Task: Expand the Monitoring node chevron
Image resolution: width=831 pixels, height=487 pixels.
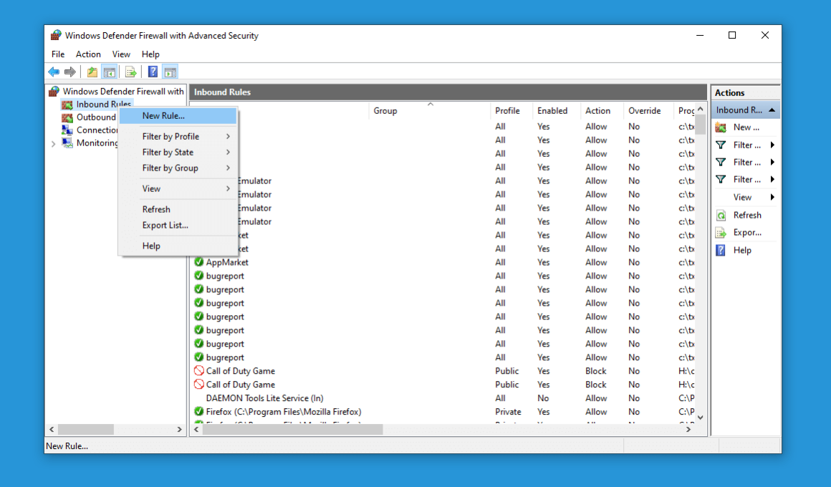Action: click(x=53, y=144)
